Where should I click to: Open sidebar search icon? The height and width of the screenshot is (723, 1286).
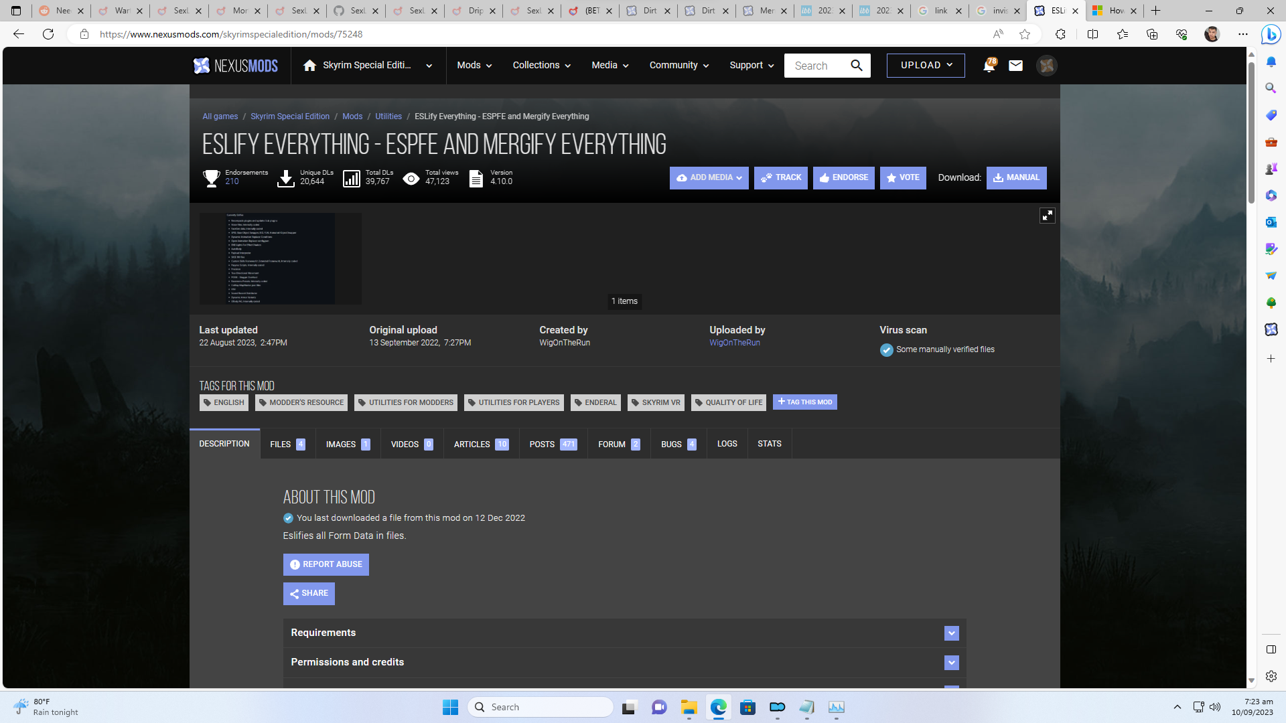click(x=1271, y=88)
